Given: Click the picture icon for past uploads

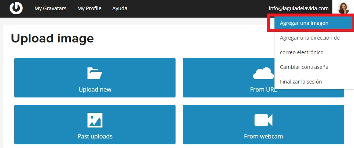Looking at the screenshot, I should (x=95, y=120).
